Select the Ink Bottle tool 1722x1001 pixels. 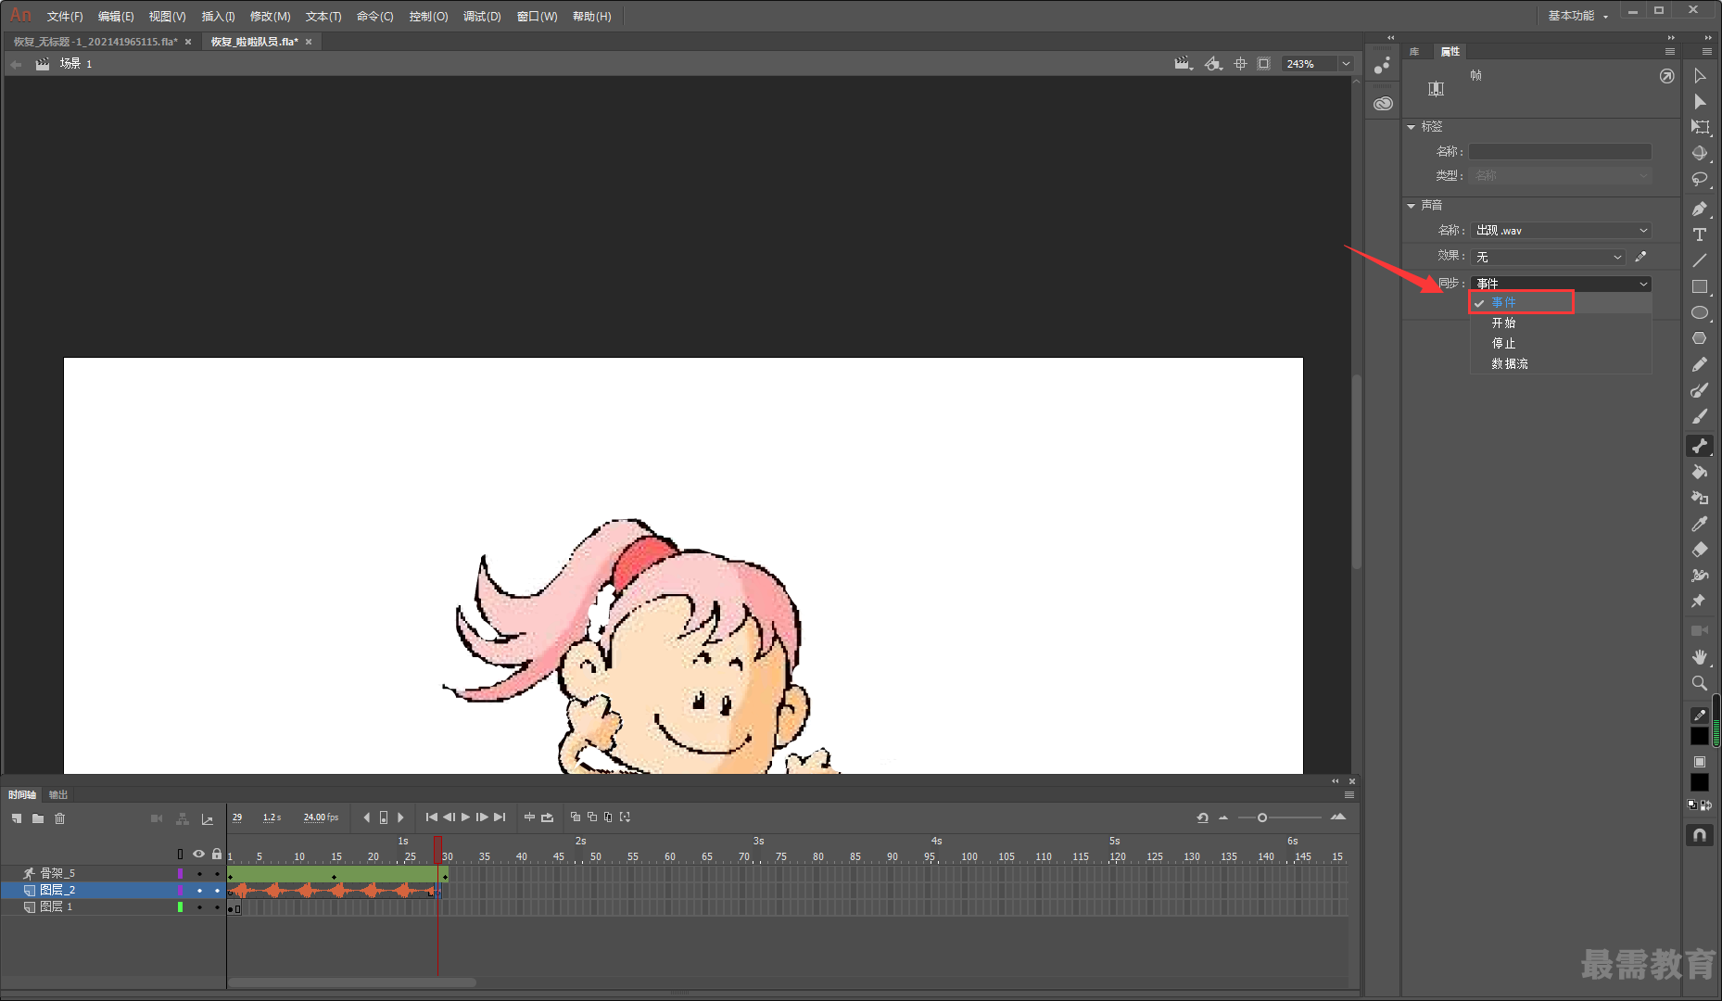tap(1699, 498)
